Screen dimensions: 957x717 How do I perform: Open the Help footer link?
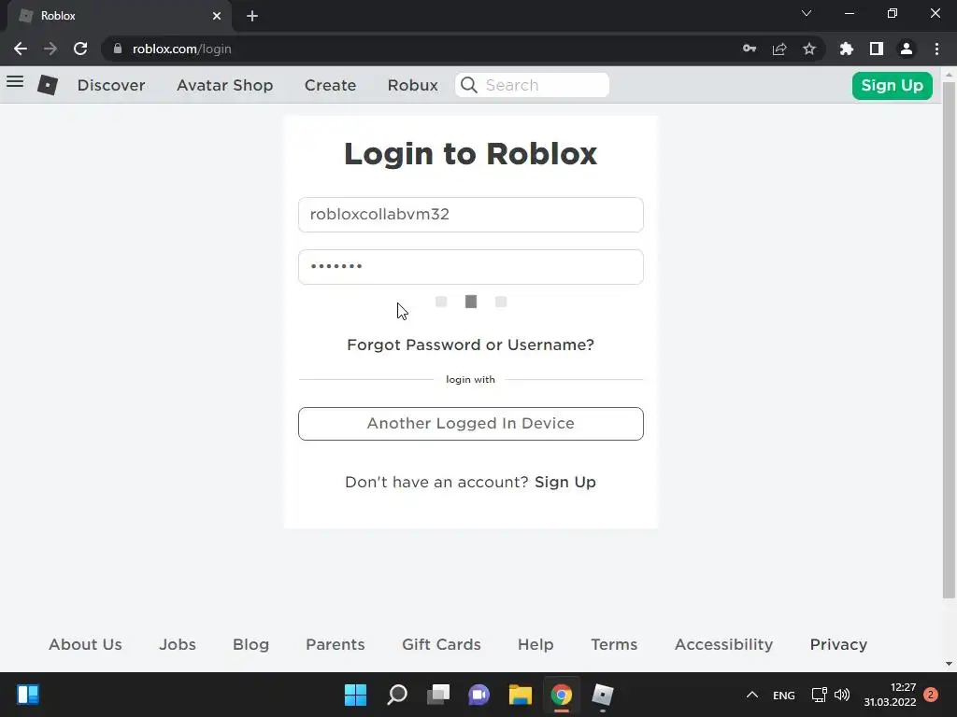click(x=536, y=644)
